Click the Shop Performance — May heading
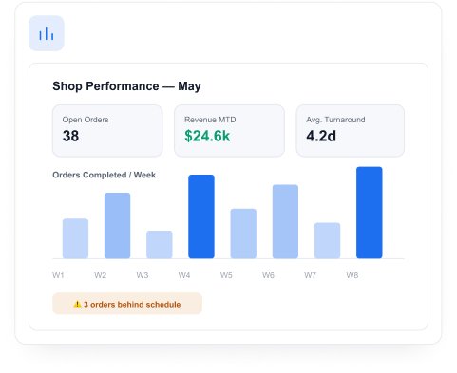The width and height of the screenshot is (457, 373). 126,86
